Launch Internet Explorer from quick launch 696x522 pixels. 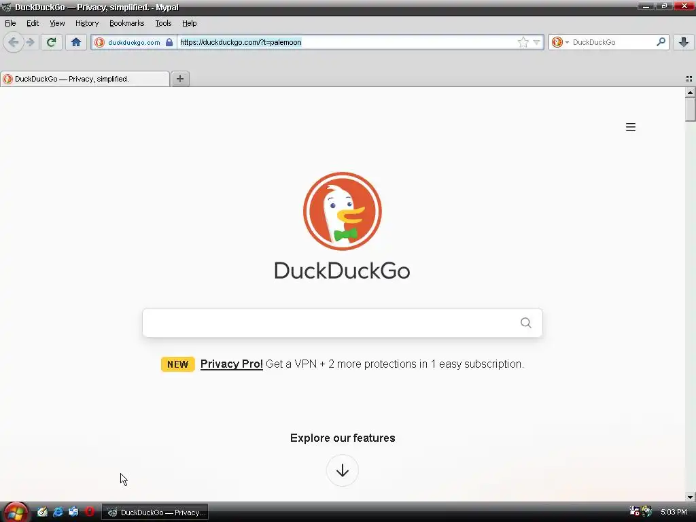click(x=58, y=512)
